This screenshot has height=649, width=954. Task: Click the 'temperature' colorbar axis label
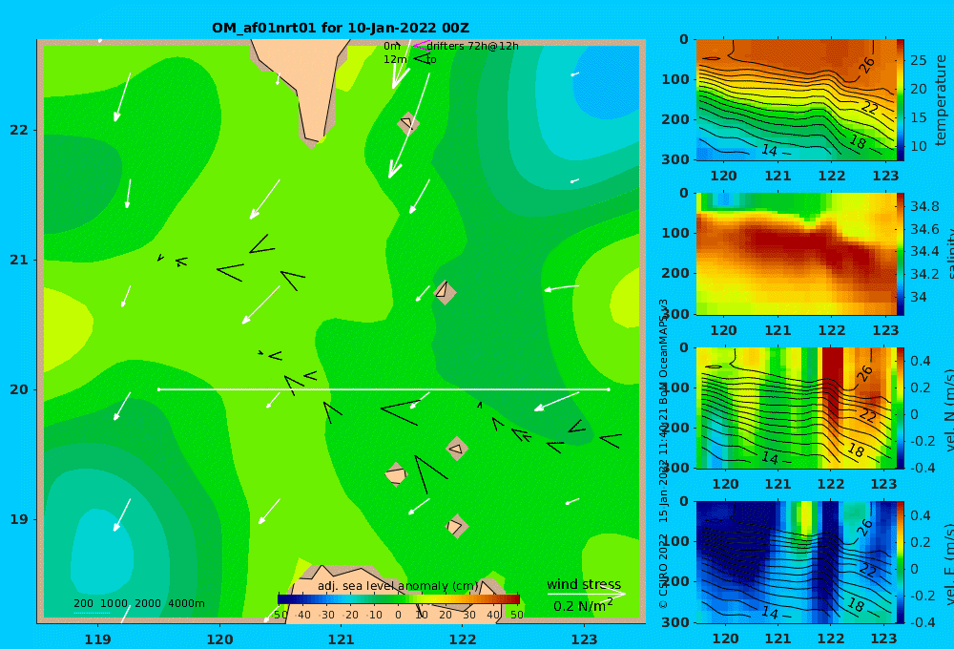[941, 100]
